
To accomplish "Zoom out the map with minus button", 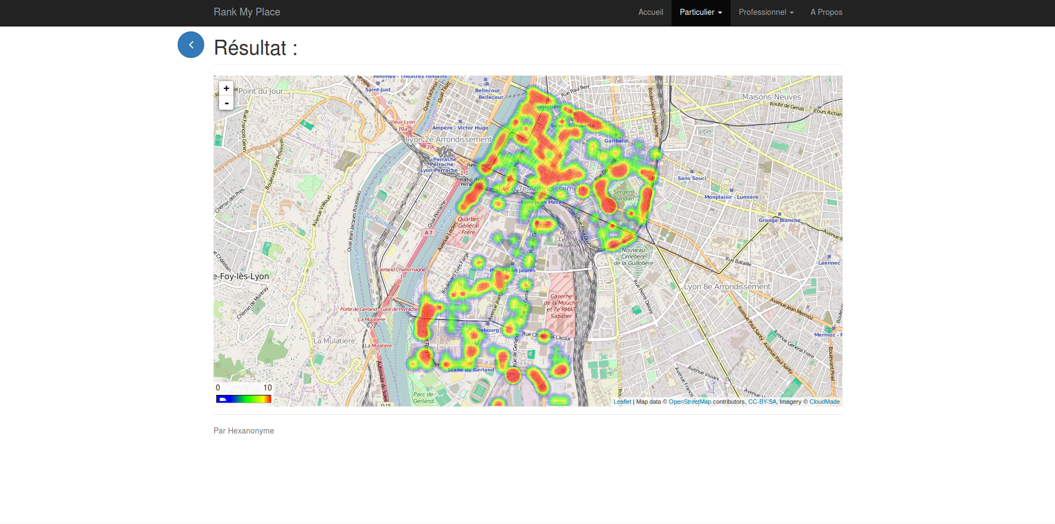I will [226, 103].
